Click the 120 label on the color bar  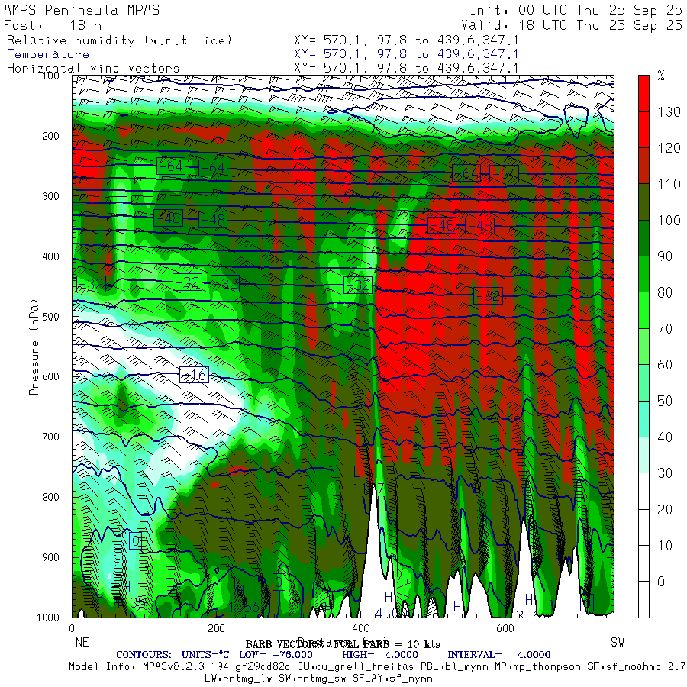click(669, 148)
